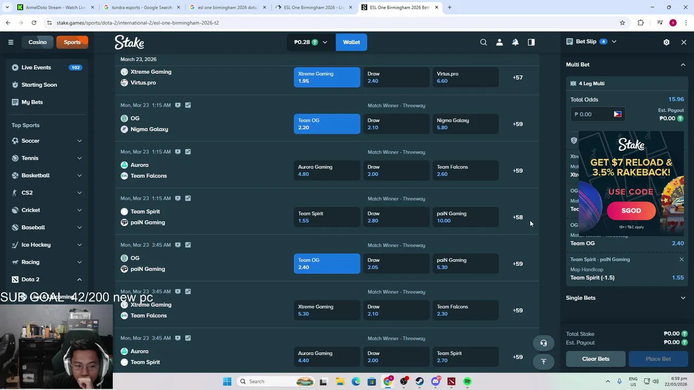
Task: Open live support headset button
Action: click(x=543, y=343)
